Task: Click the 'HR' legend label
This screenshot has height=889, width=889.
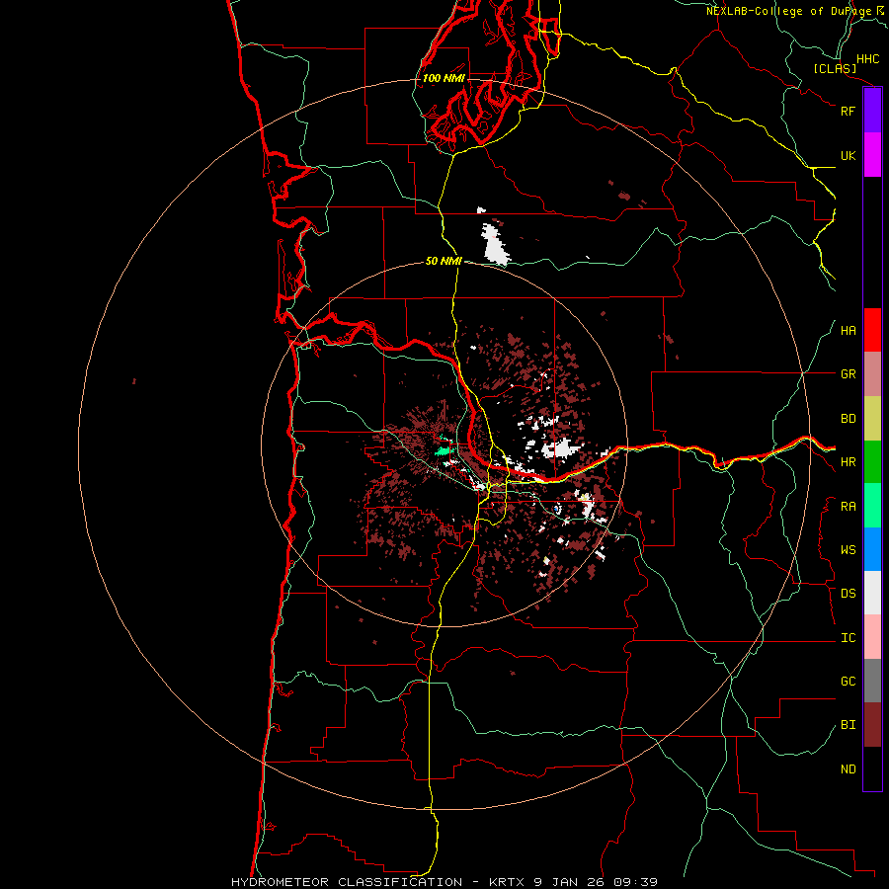Action: [x=848, y=462]
